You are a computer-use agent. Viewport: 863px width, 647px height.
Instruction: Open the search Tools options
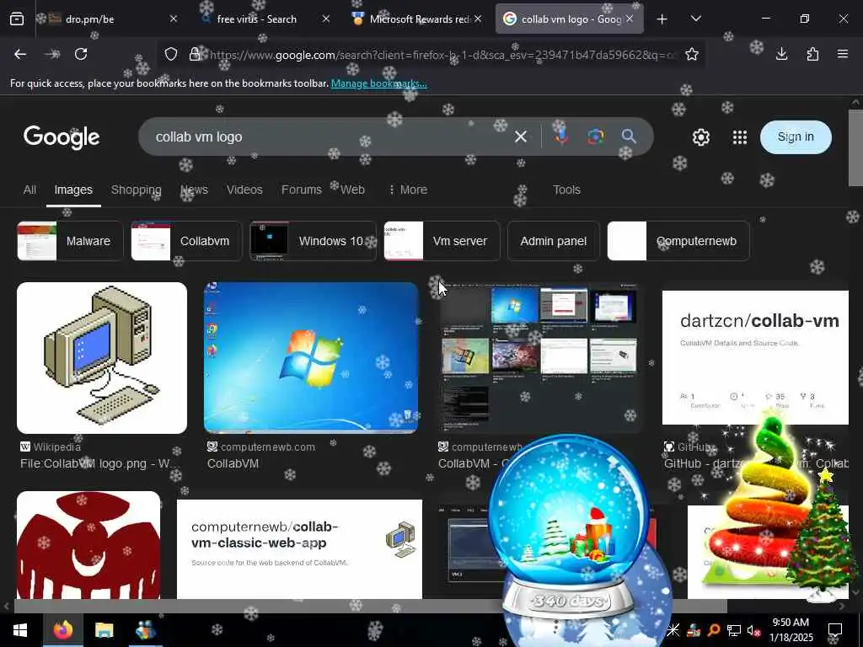tap(566, 190)
